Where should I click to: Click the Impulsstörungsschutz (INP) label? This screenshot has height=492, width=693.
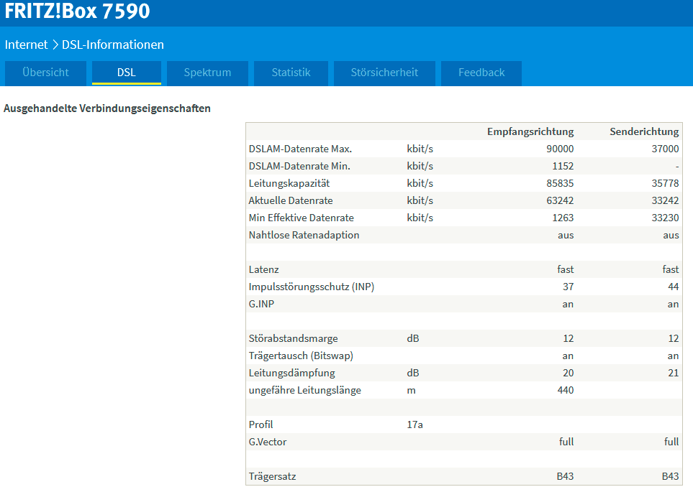click(311, 287)
